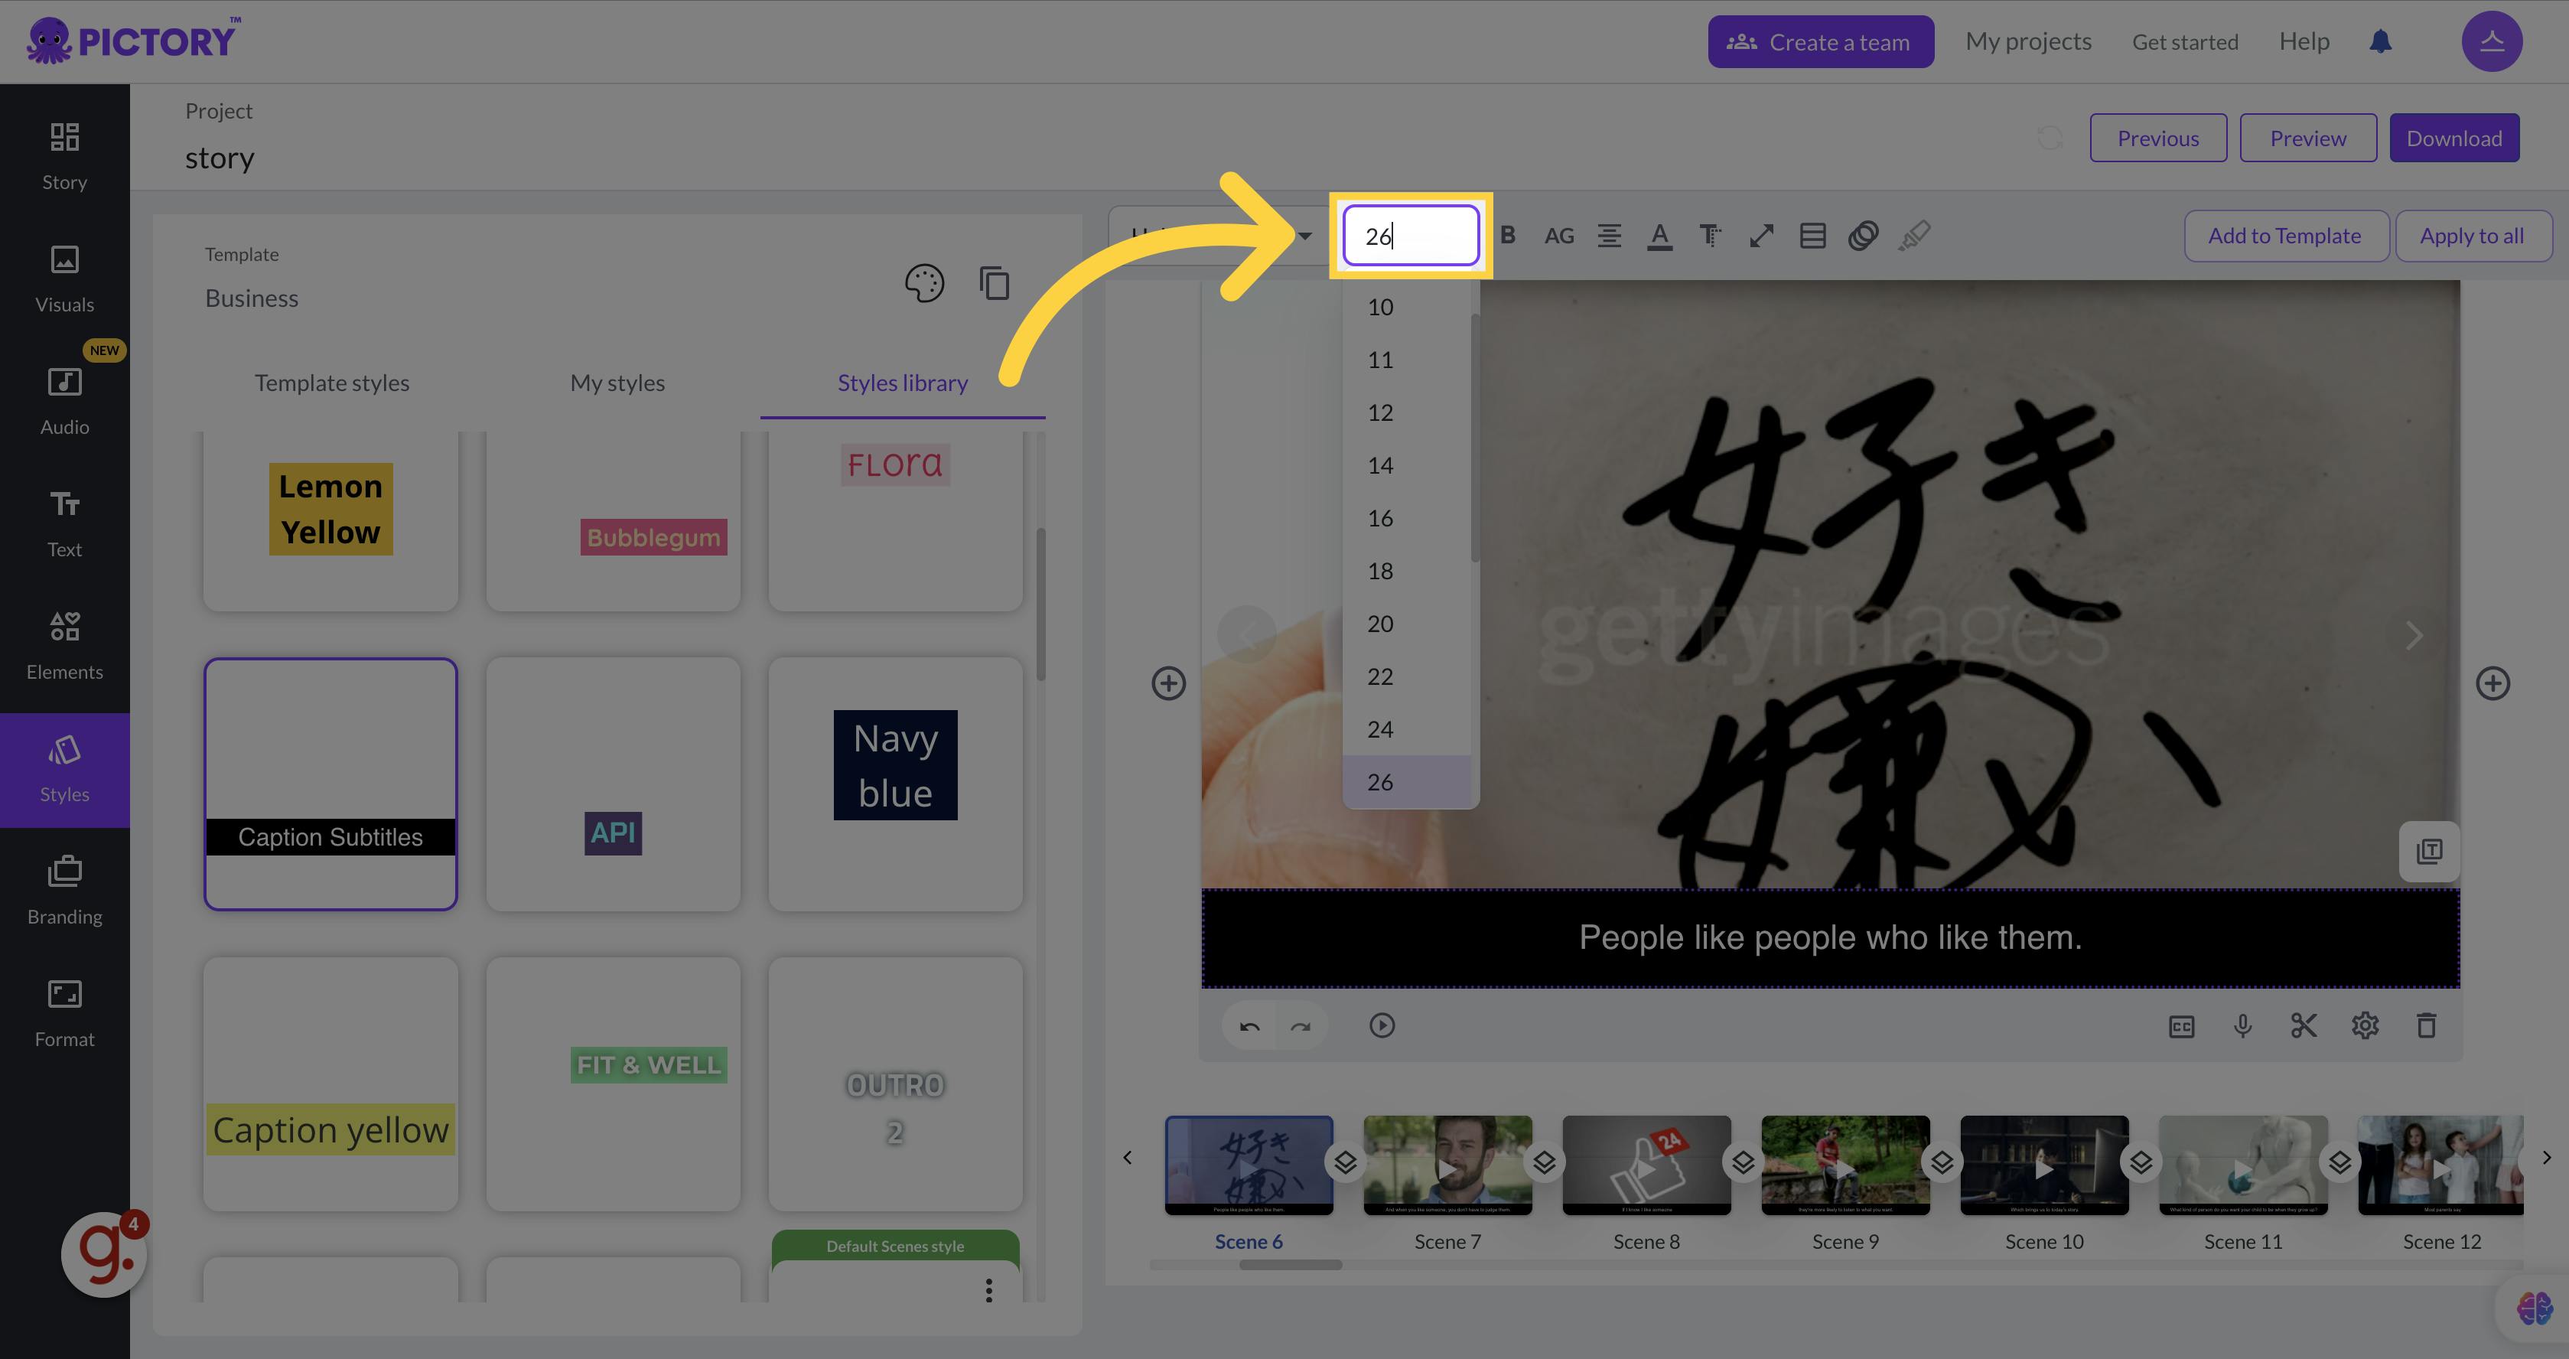Viewport: 2569px width, 1359px height.
Task: Open text alignment options
Action: click(x=1609, y=236)
